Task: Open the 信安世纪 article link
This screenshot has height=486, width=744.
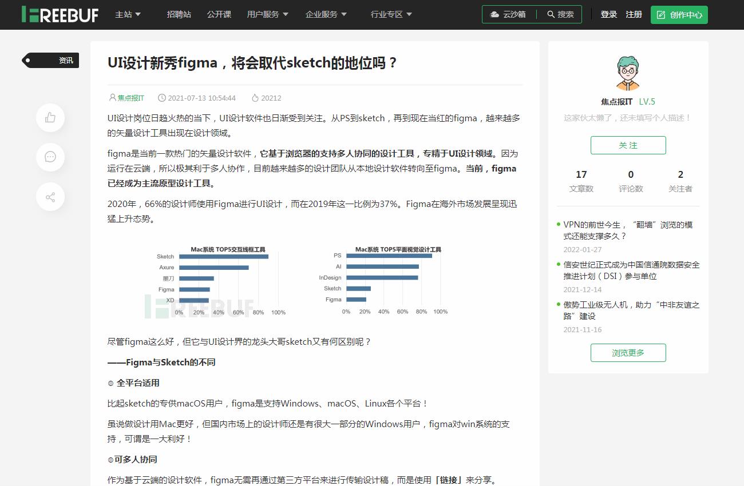Action: [631, 270]
